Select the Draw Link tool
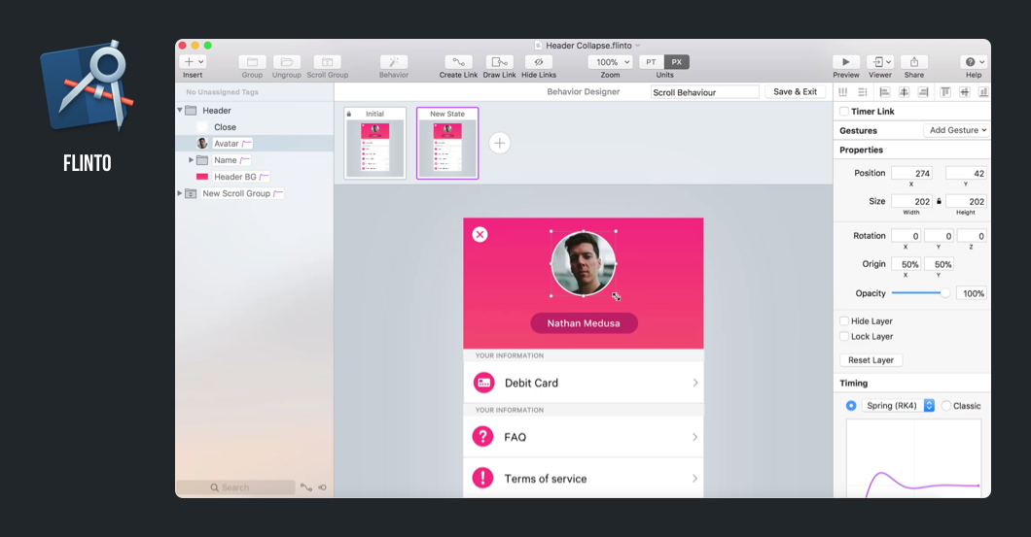Image resolution: width=1031 pixels, height=537 pixels. (500, 62)
